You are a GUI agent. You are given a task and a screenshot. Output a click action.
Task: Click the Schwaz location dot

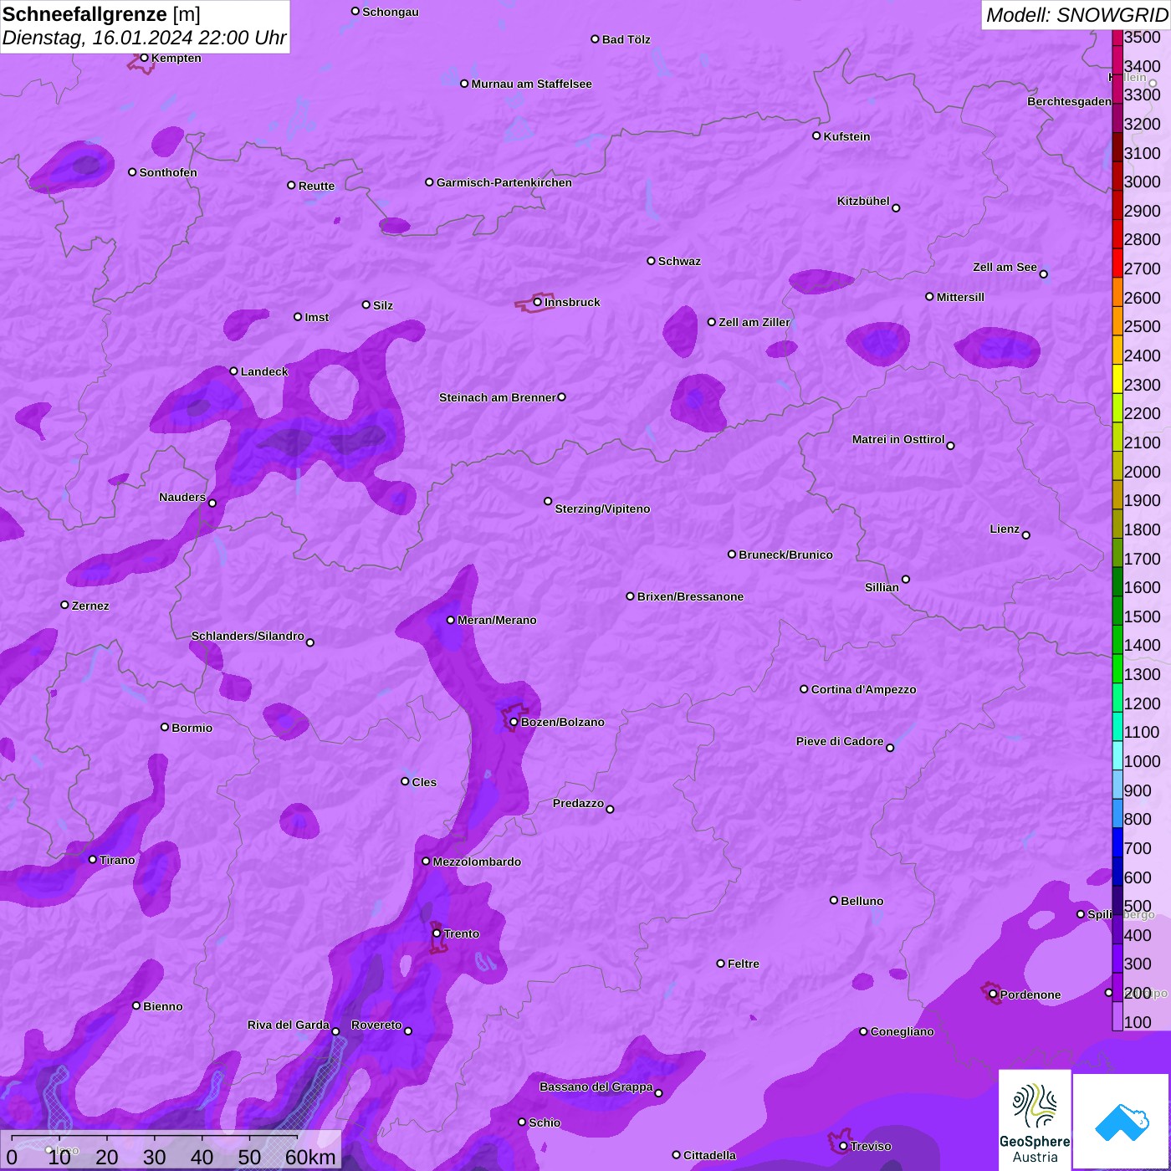coord(651,260)
